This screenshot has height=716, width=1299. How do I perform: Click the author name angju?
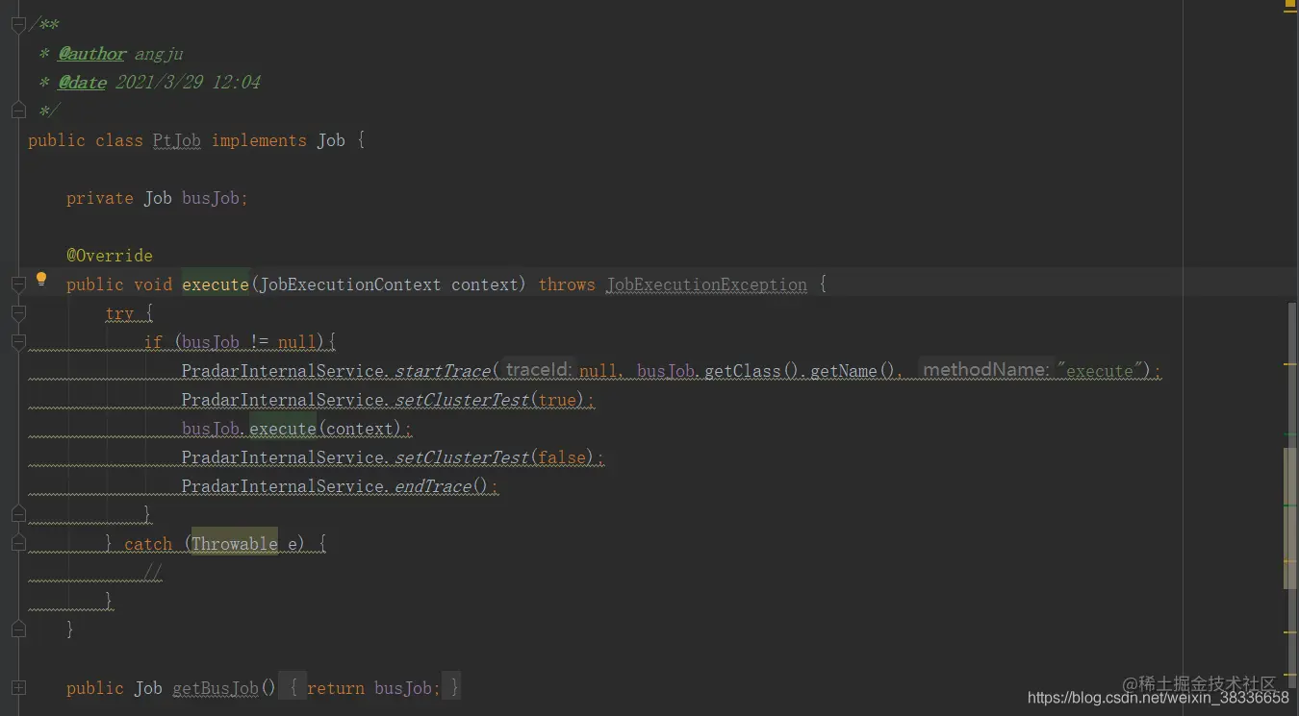tap(159, 54)
